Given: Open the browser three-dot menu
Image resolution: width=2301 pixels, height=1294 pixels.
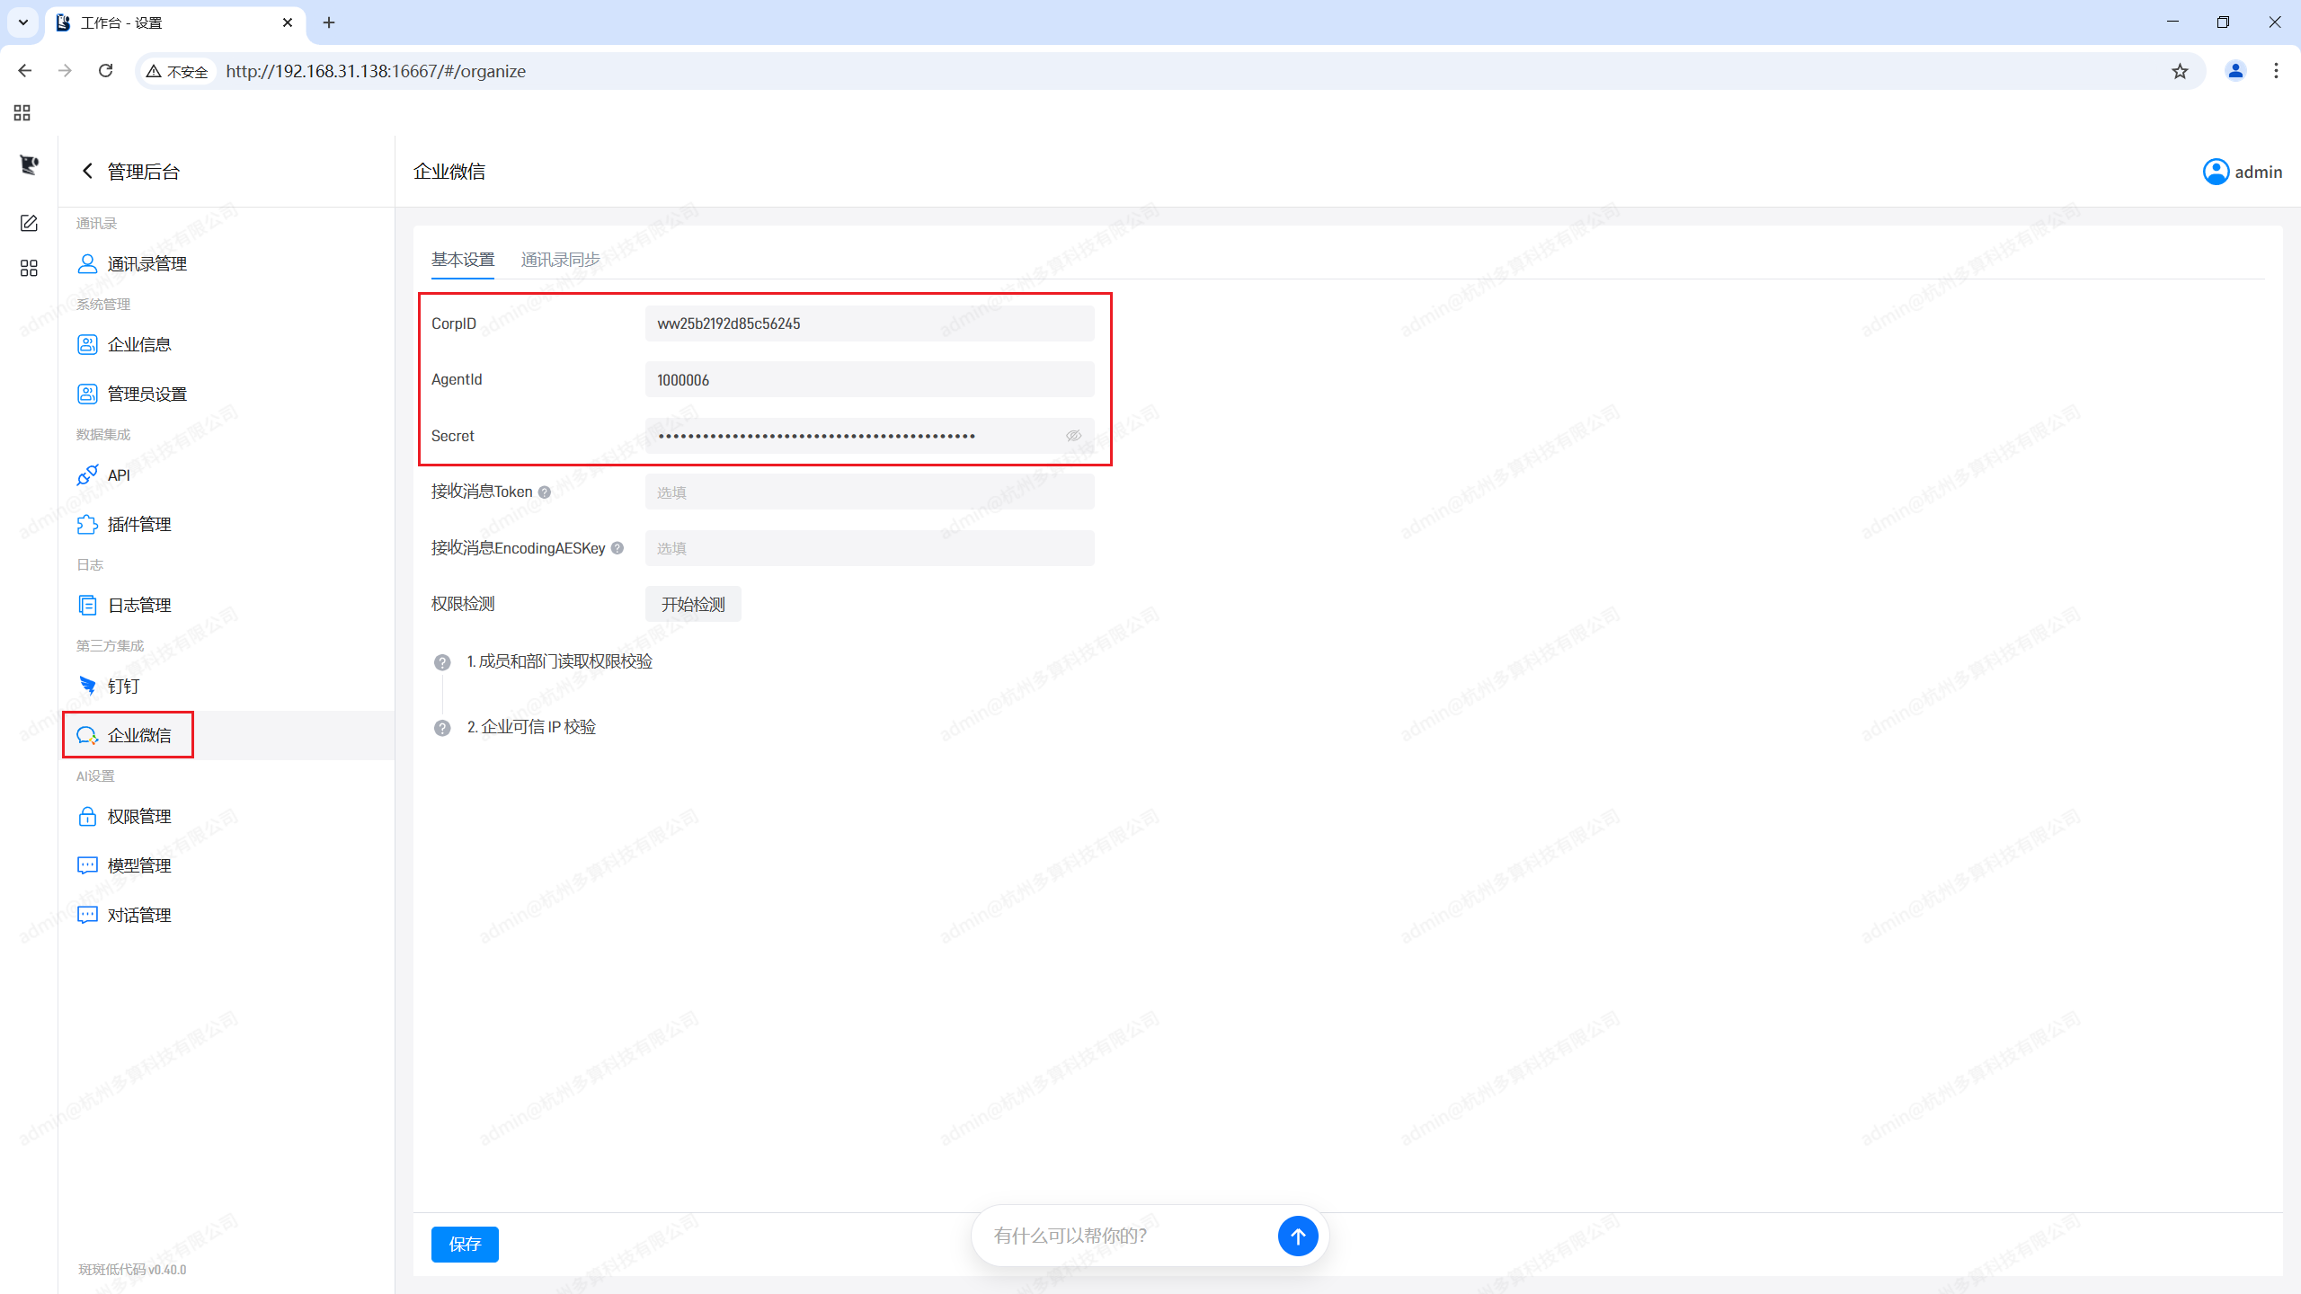Looking at the screenshot, I should click(2276, 71).
